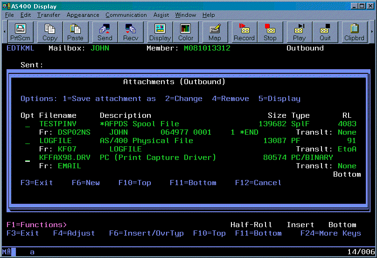The image size is (377, 258).
Task: Click the *AFPDS Spool File description
Action: click(140, 124)
